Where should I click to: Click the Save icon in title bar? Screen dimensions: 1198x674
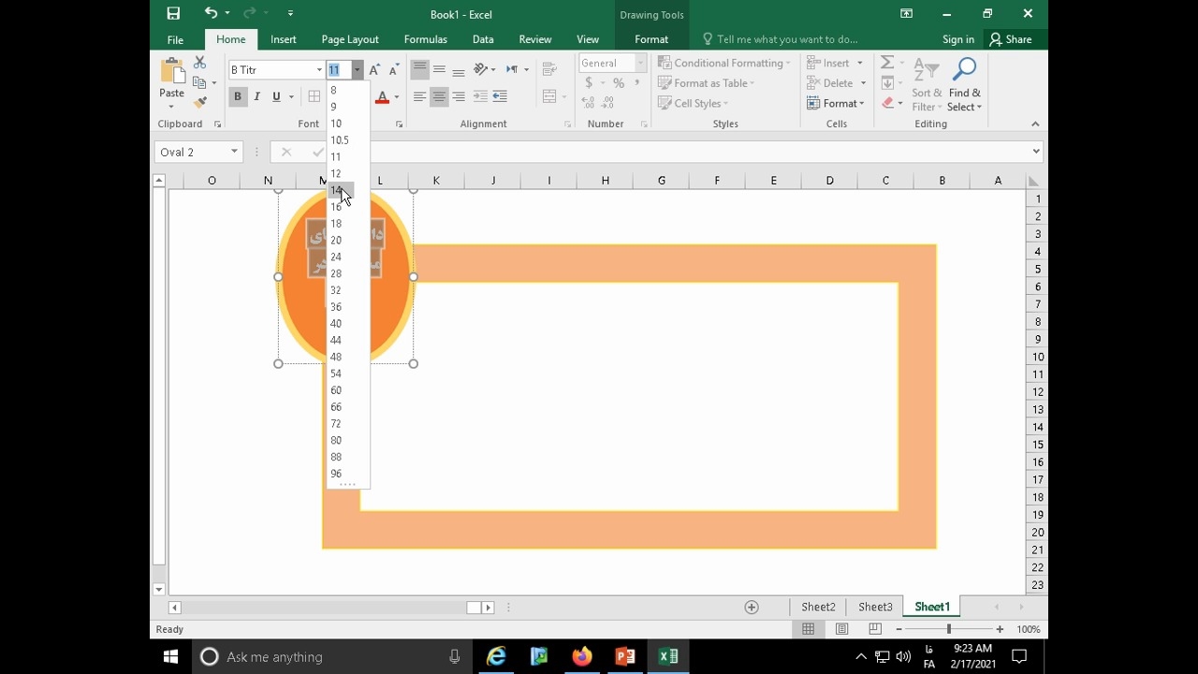pos(173,13)
